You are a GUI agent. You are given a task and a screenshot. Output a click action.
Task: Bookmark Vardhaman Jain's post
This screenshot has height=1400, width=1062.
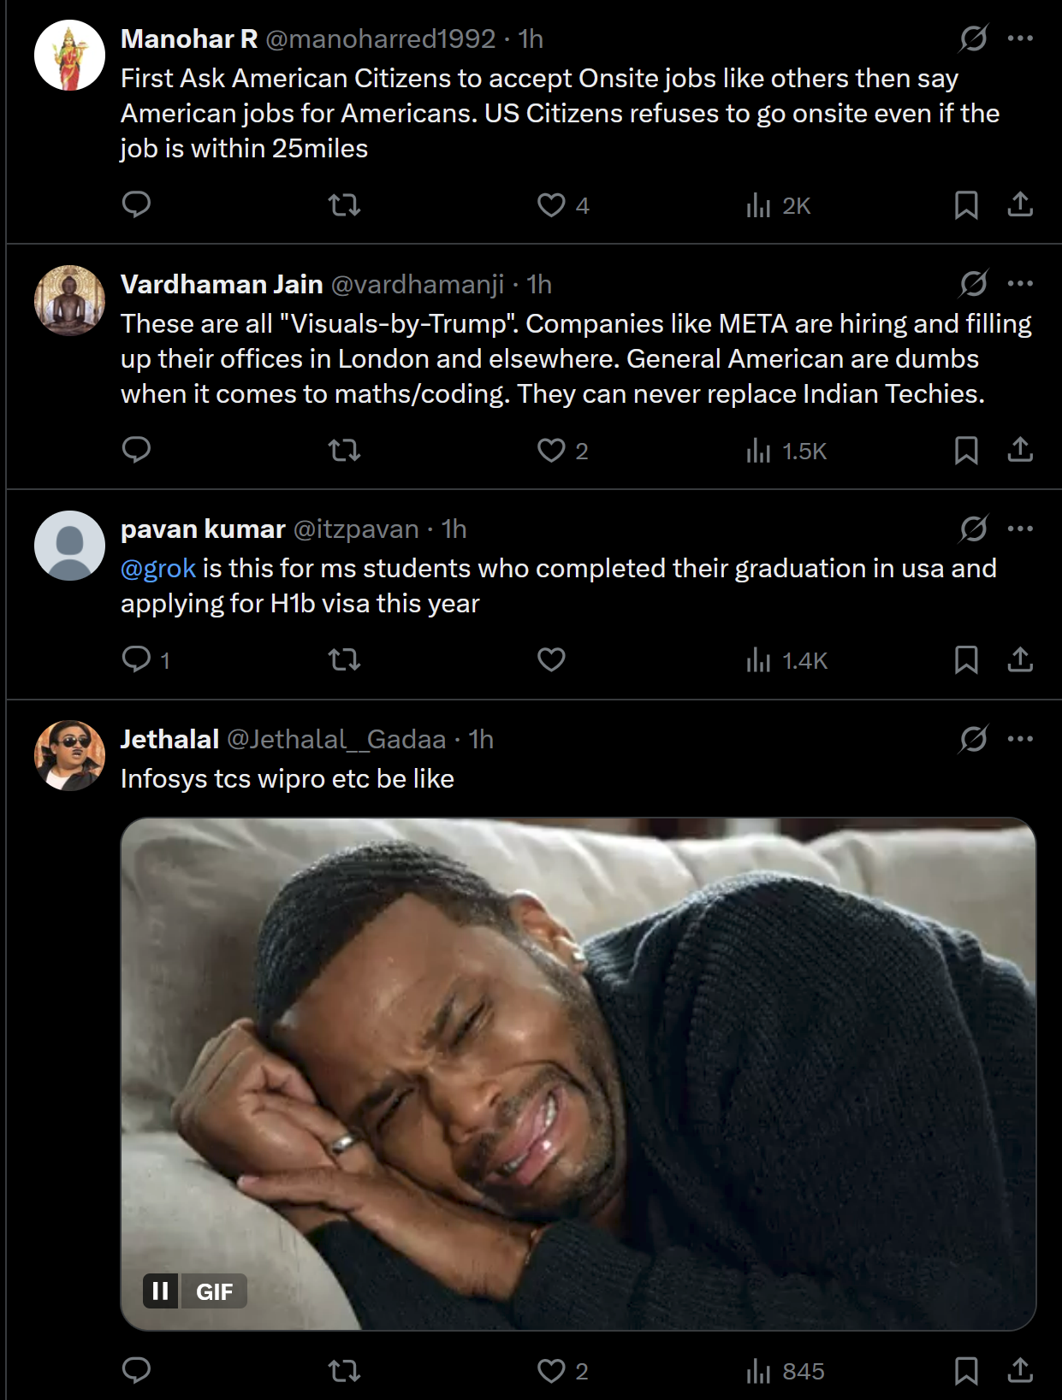pos(966,450)
